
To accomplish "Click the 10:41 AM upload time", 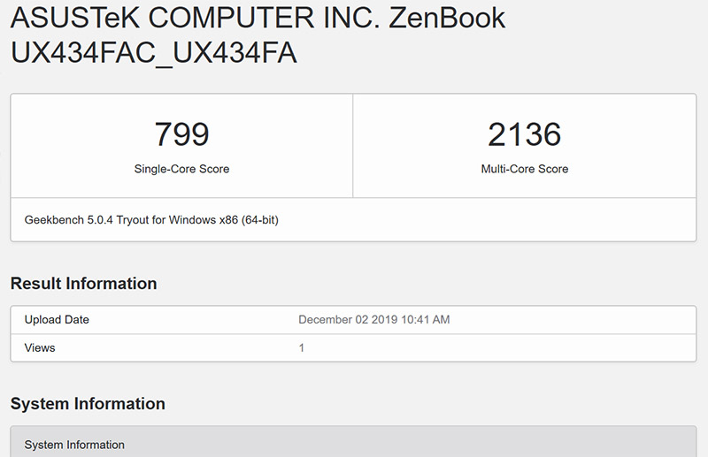I will click(426, 320).
